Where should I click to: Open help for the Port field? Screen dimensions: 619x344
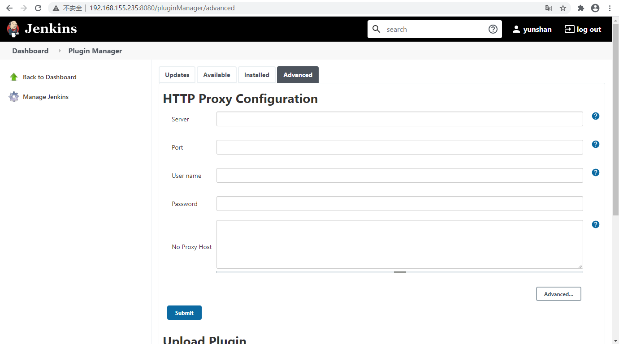tap(596, 144)
